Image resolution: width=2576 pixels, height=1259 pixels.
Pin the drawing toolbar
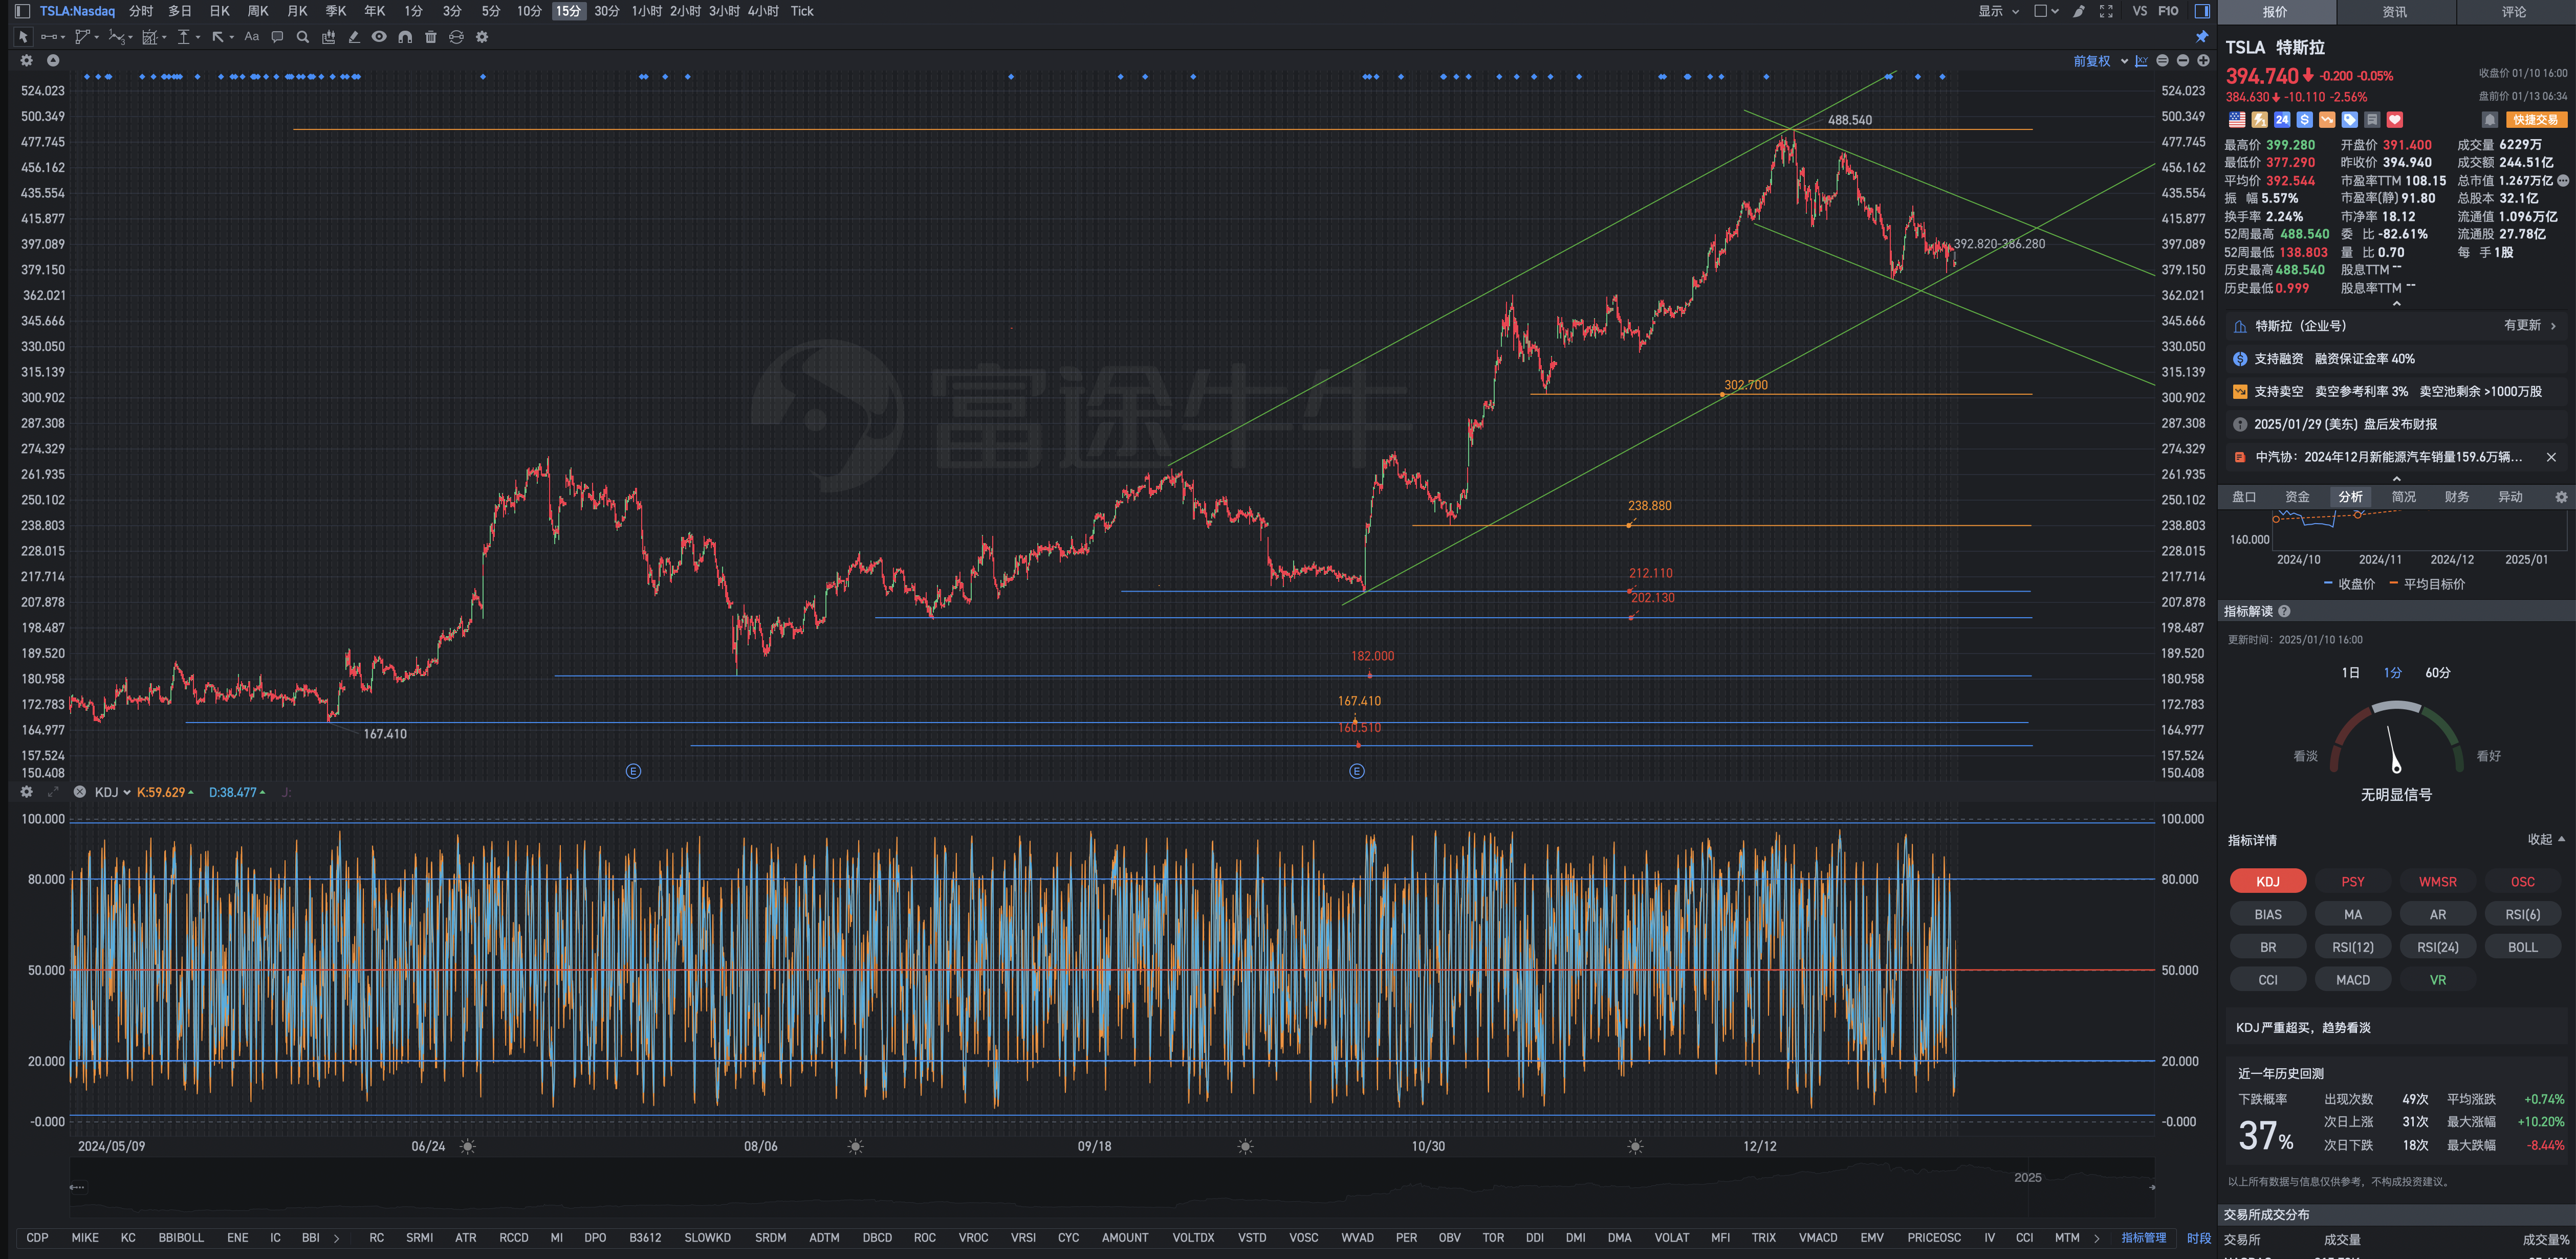[x=2201, y=37]
